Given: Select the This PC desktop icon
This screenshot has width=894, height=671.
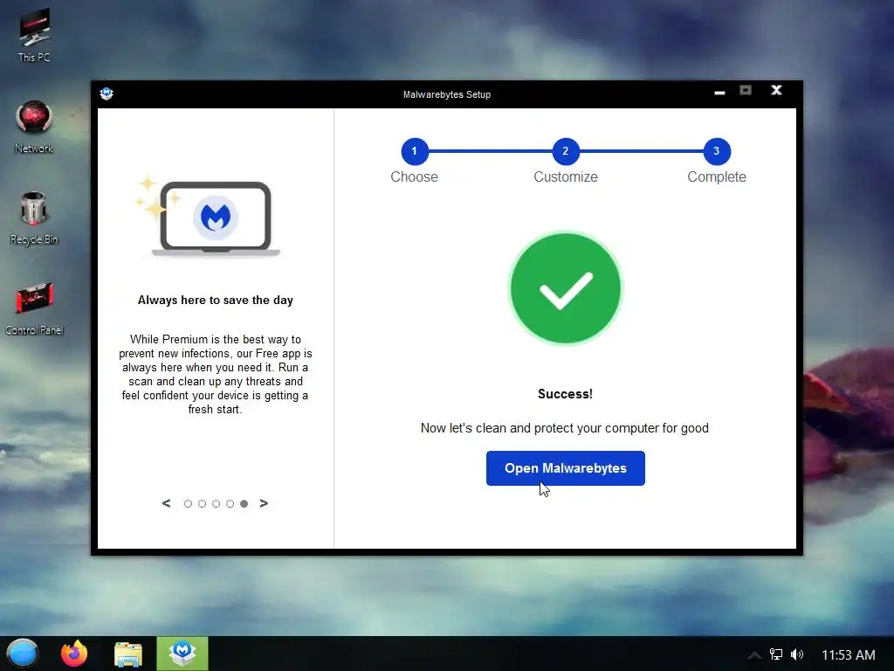Looking at the screenshot, I should point(34,35).
